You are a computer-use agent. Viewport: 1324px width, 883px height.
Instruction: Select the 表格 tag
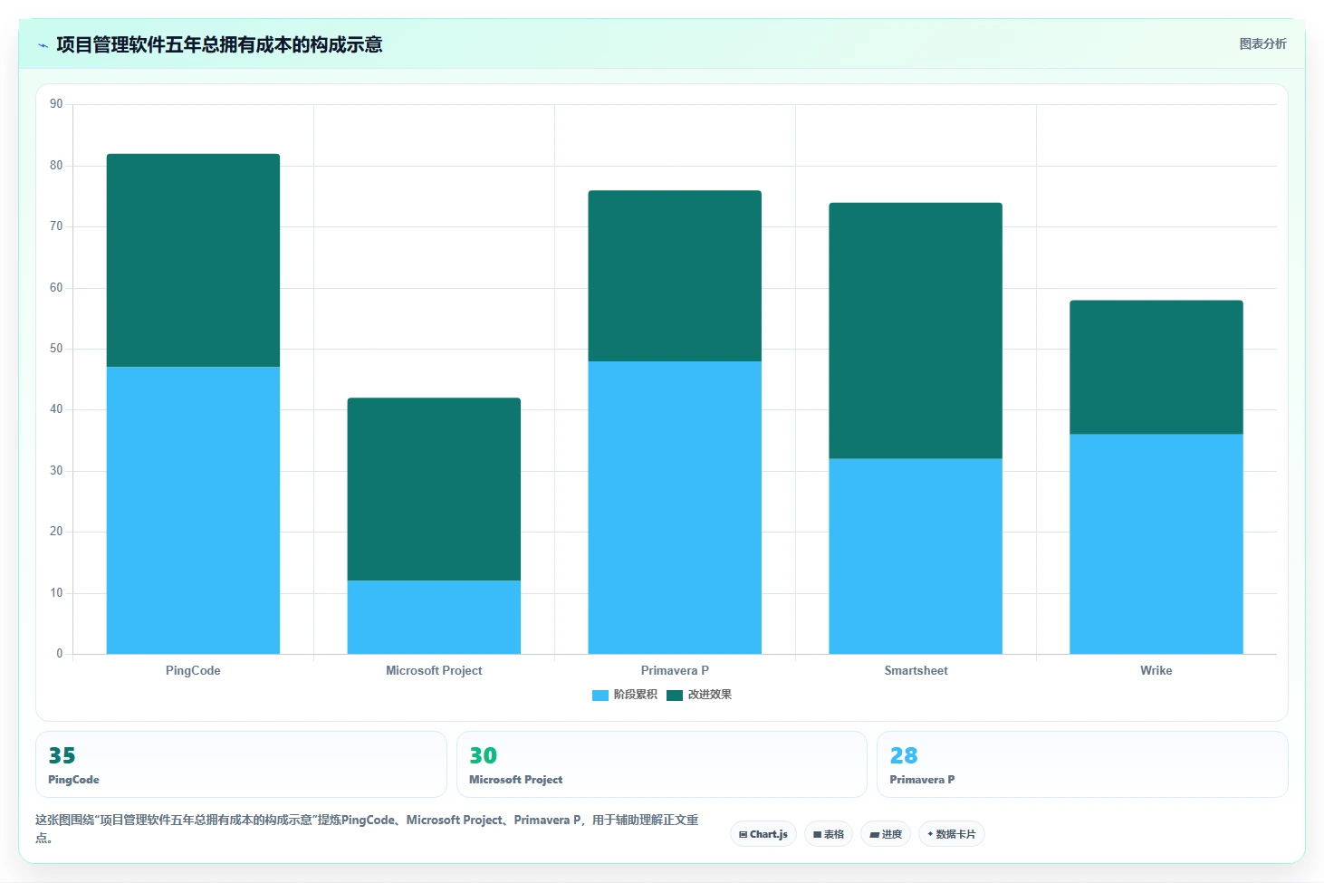click(829, 834)
